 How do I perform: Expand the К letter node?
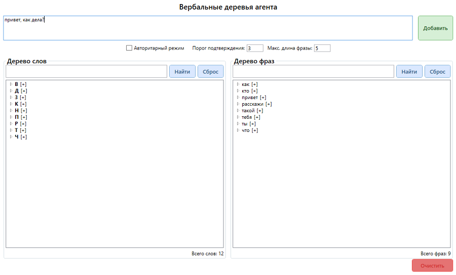[x=11, y=104]
